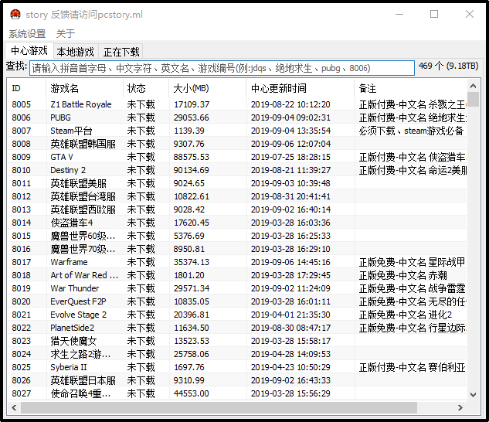
Task: Click the story app icon in title bar
Action: click(15, 15)
